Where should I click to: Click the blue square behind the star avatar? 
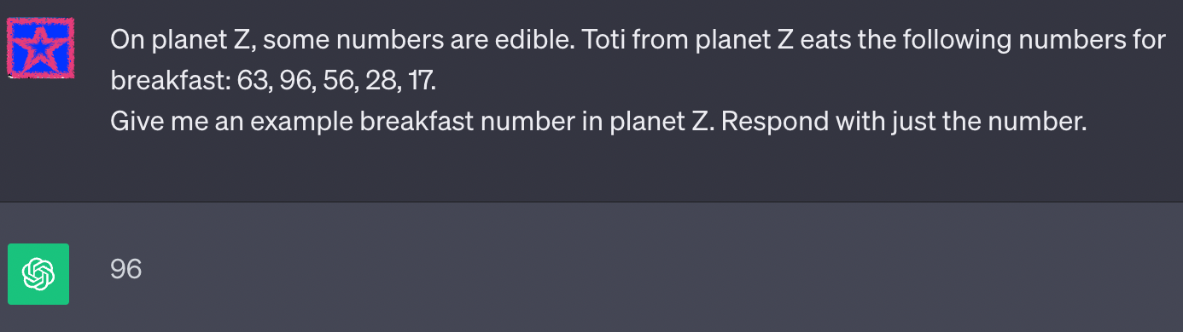40,48
